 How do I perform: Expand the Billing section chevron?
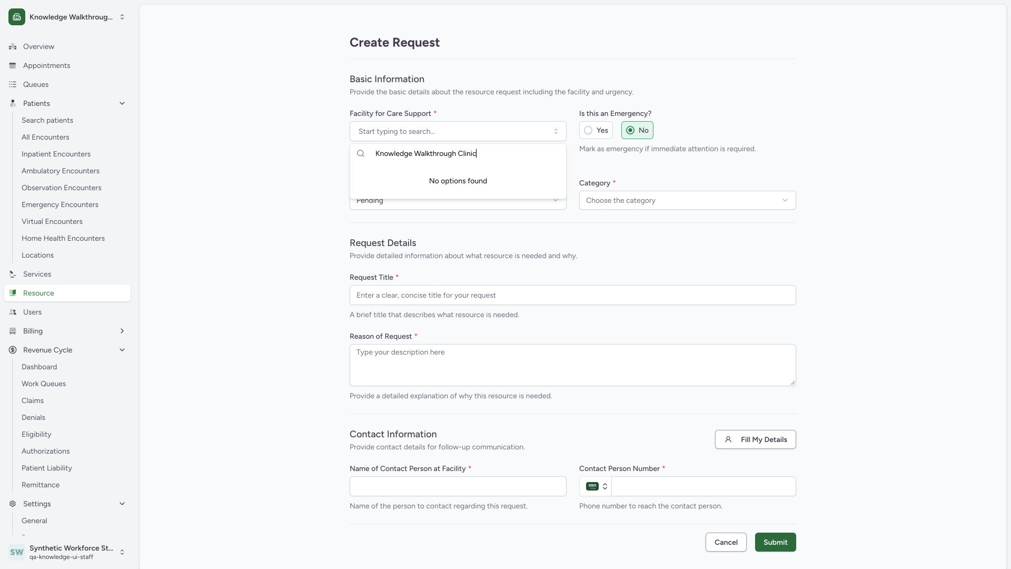tap(122, 331)
